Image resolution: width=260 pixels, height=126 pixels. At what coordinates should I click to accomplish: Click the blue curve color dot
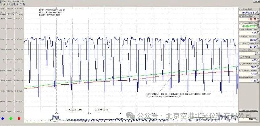(x=3, y=118)
